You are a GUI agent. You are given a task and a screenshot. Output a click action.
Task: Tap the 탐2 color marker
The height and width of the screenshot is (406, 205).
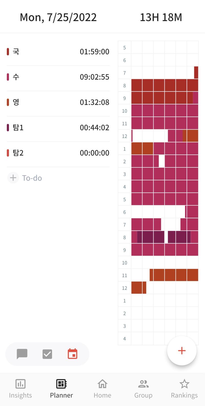pos(8,153)
